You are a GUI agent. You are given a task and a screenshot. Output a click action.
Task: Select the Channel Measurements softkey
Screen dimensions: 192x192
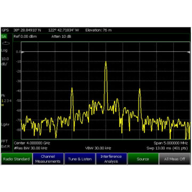pyautogui.click(x=48, y=159)
